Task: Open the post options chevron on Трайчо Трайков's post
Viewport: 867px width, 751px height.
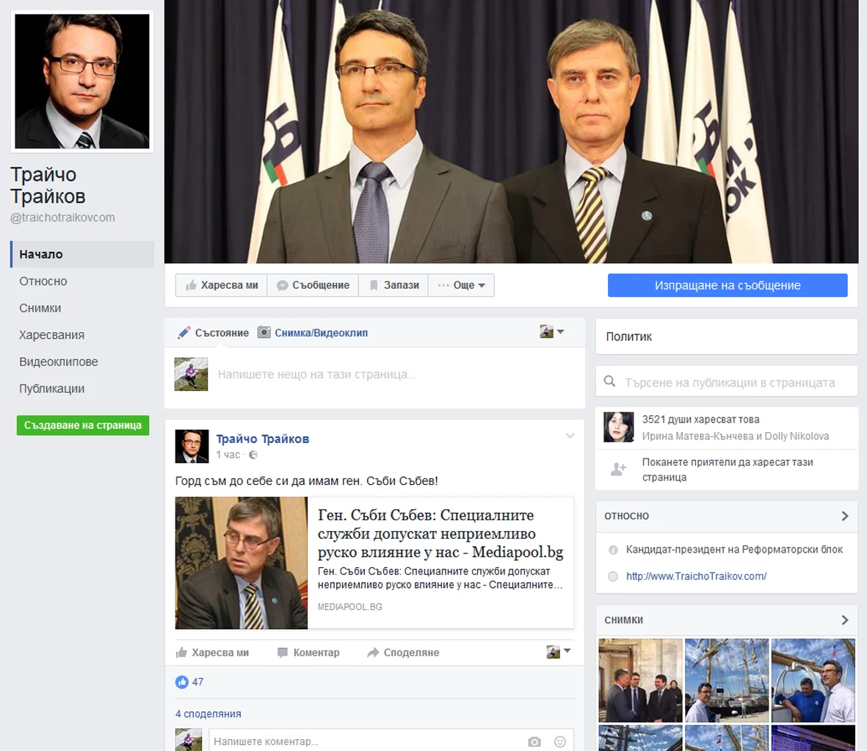Action: [570, 436]
